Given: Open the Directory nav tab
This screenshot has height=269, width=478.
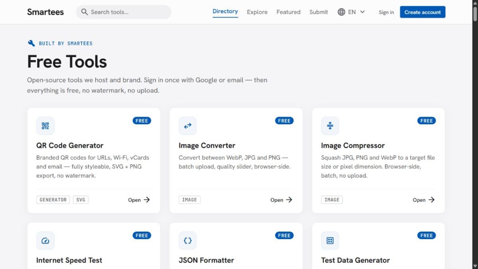Looking at the screenshot, I should tap(225, 12).
